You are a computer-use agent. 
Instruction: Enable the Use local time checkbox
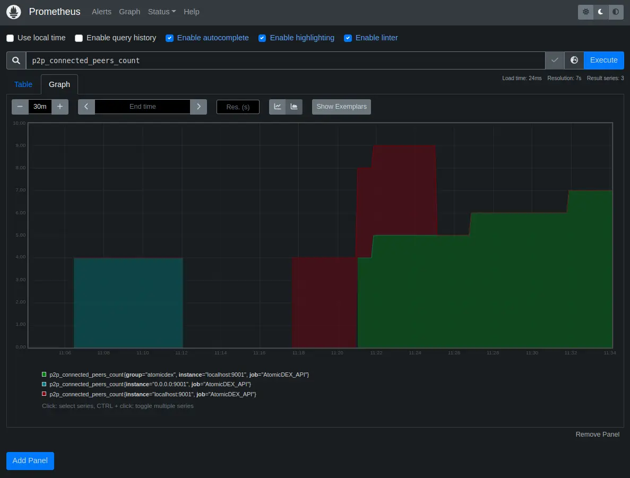coord(10,38)
